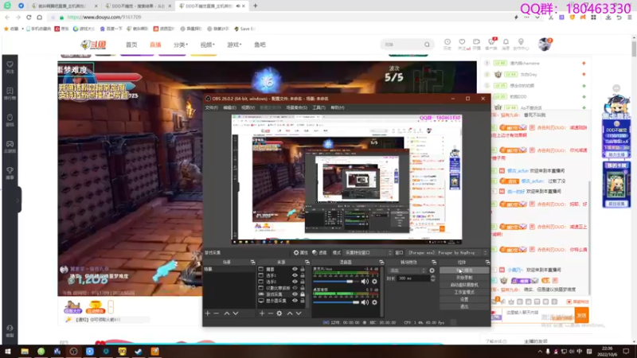Viewport: 637px width, 358px height.
Task: Open 麦克风/Aux mixer settings gear
Action: (x=374, y=282)
